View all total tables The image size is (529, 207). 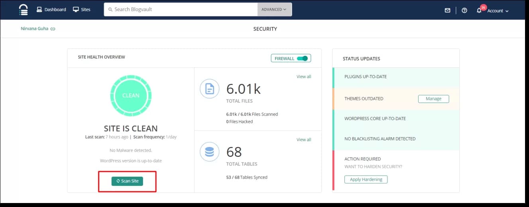(304, 140)
